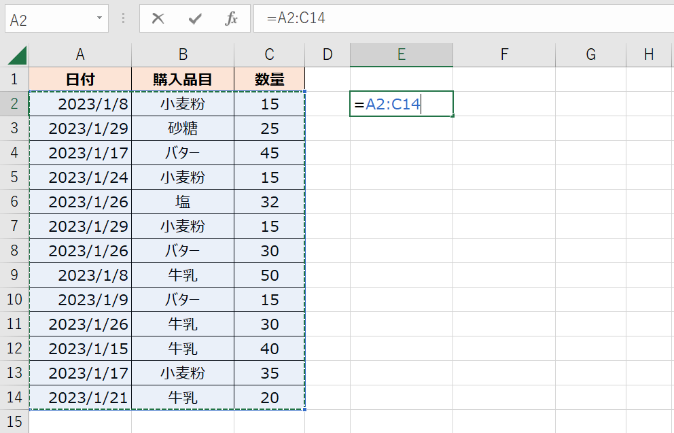Click the Enter checkmark formula button
Screen dimensions: 674x433
(x=195, y=18)
